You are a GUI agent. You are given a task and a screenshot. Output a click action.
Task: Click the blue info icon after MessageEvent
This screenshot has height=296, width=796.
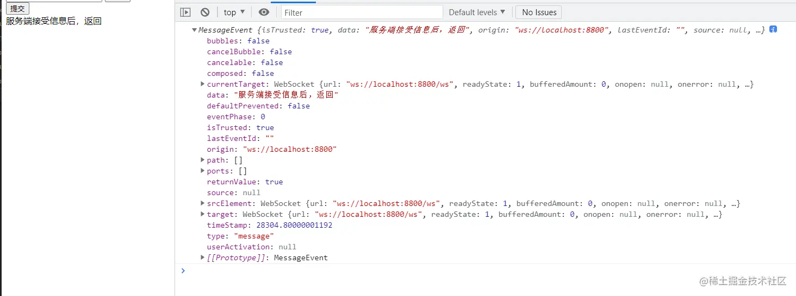(773, 29)
